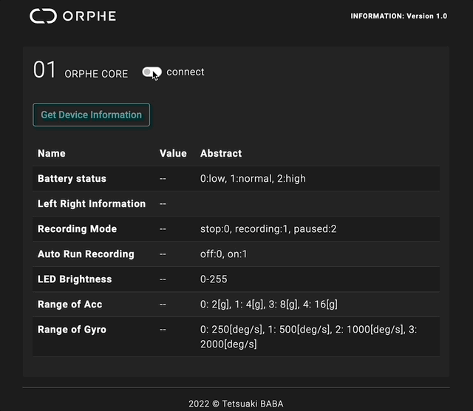Click the Range of Acc abstract '0: 2[g]...'
The height and width of the screenshot is (411, 473).
tap(269, 304)
